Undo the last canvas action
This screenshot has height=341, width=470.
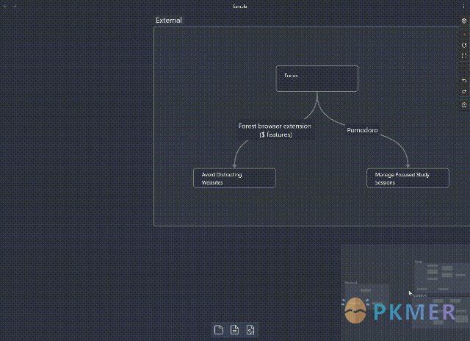[464, 80]
